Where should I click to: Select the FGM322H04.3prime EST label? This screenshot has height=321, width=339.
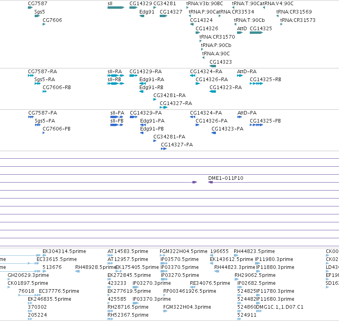pyautogui.click(x=187, y=307)
